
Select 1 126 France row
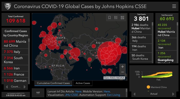(15, 74)
